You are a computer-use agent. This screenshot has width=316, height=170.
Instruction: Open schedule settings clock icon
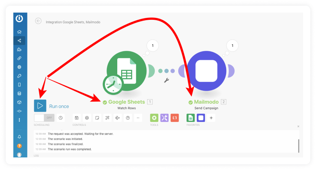[x=61, y=118]
